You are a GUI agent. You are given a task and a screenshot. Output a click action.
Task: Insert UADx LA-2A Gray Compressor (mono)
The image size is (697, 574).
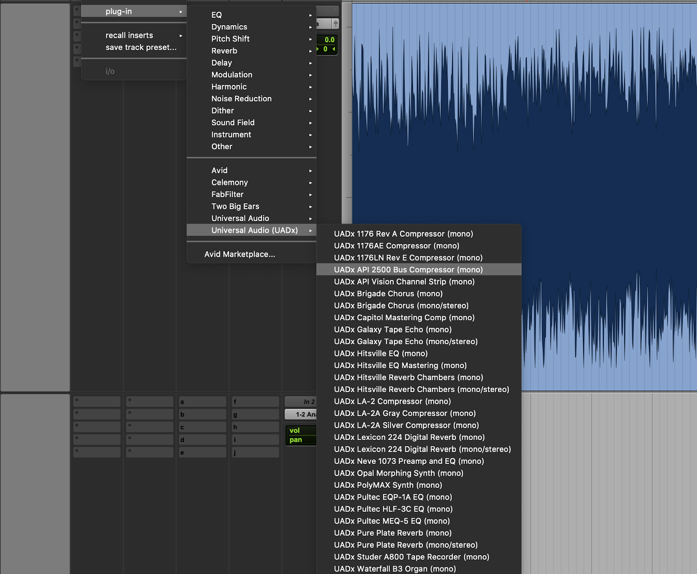click(419, 413)
